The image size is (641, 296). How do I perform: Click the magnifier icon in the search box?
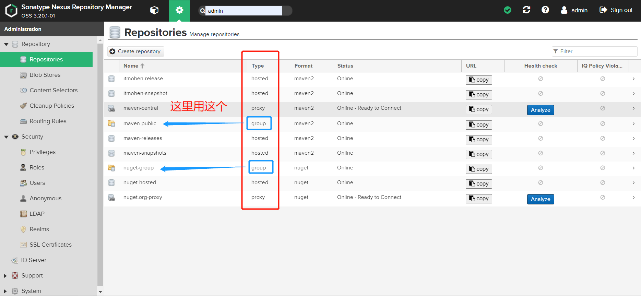tap(203, 11)
